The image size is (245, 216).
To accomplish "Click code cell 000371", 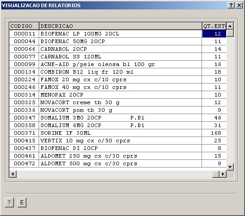I will (24, 133).
